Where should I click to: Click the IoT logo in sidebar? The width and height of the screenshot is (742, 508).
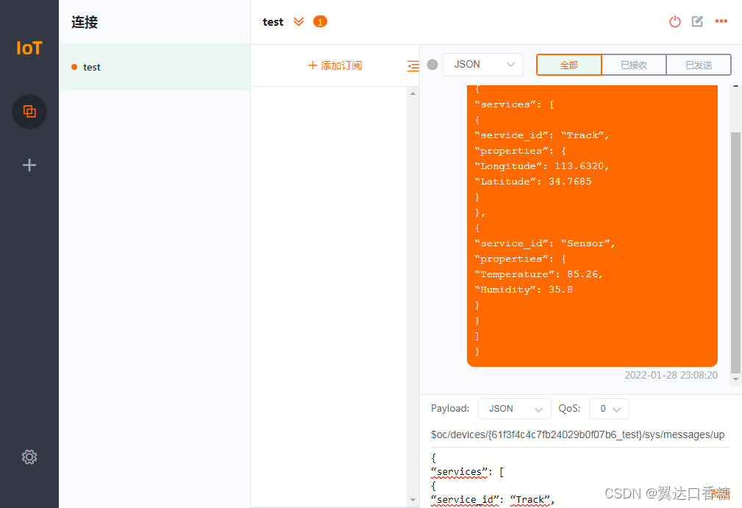(29, 48)
